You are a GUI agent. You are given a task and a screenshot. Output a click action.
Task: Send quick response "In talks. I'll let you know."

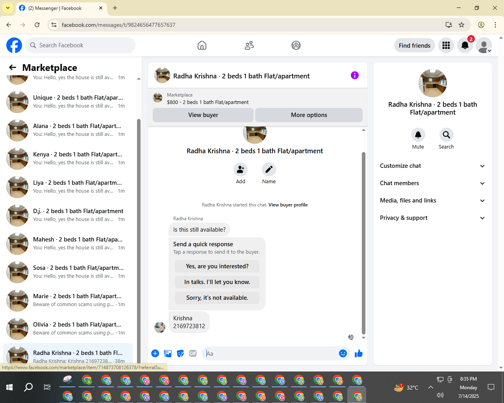click(x=217, y=282)
